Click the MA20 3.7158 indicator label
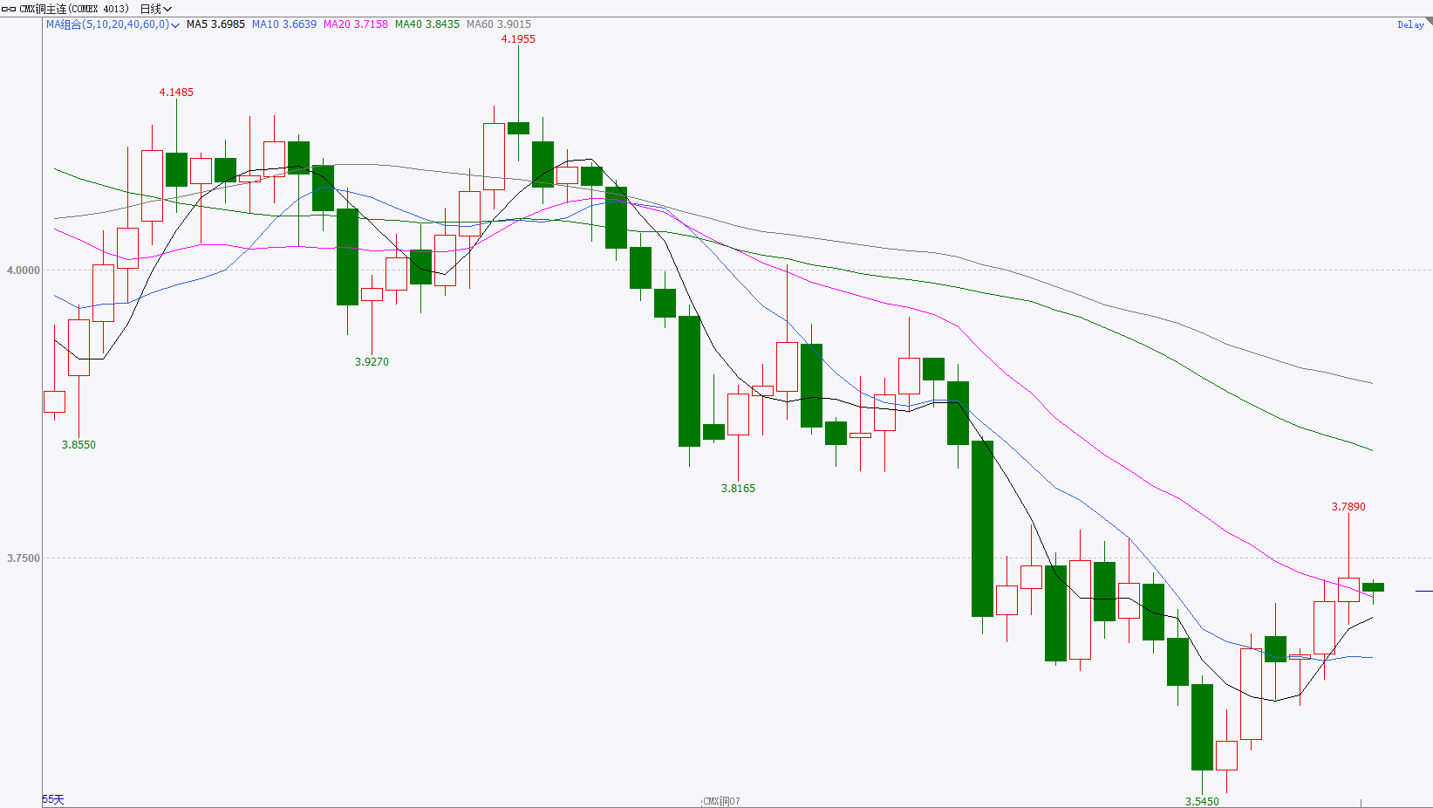The image size is (1433, 808). click(356, 24)
